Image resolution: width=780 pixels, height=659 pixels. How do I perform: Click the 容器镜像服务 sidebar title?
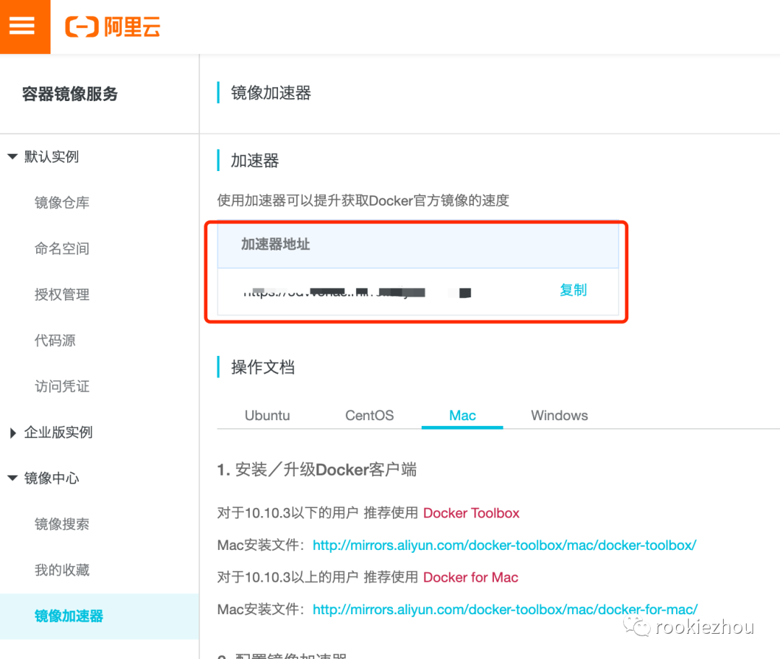69,94
